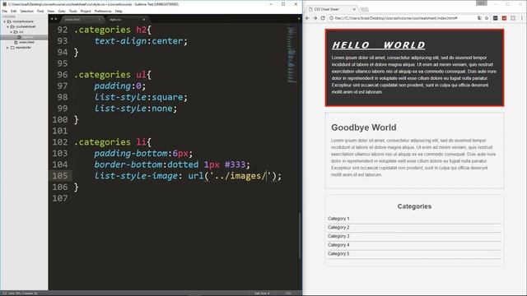
Task: Click the browser address bar URL
Action: tap(396, 18)
